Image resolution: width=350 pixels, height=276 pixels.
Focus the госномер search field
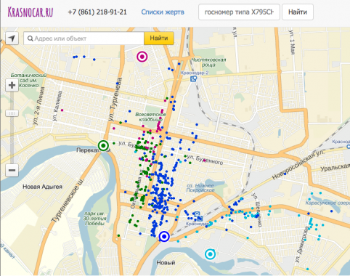click(x=239, y=12)
